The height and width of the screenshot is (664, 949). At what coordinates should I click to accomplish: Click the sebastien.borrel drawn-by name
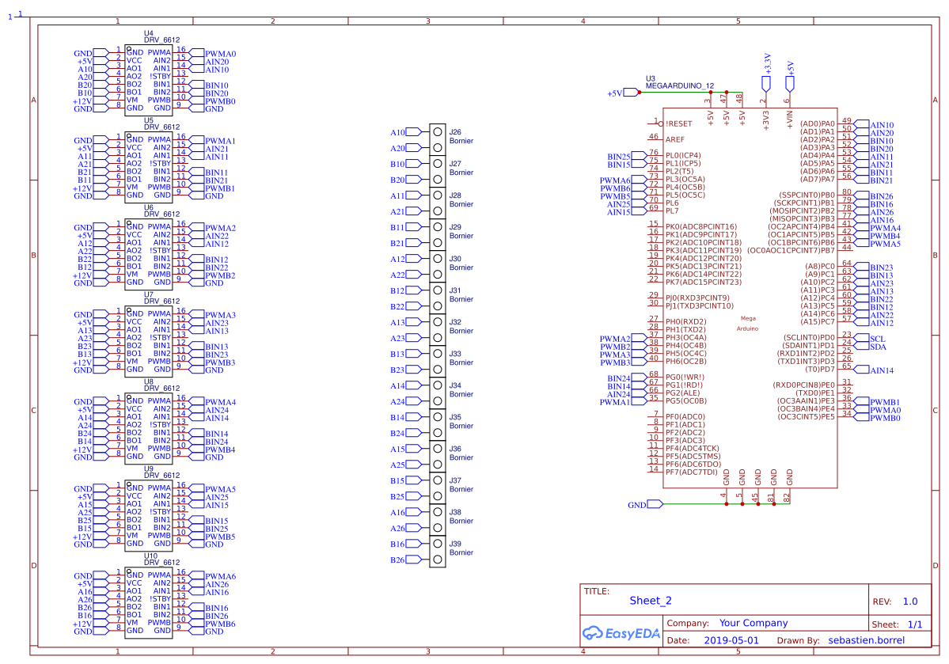pos(866,640)
